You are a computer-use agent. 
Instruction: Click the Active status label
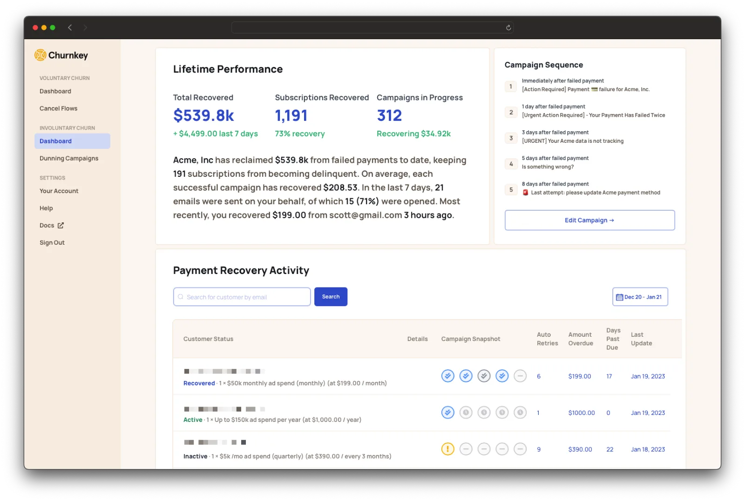tap(193, 420)
